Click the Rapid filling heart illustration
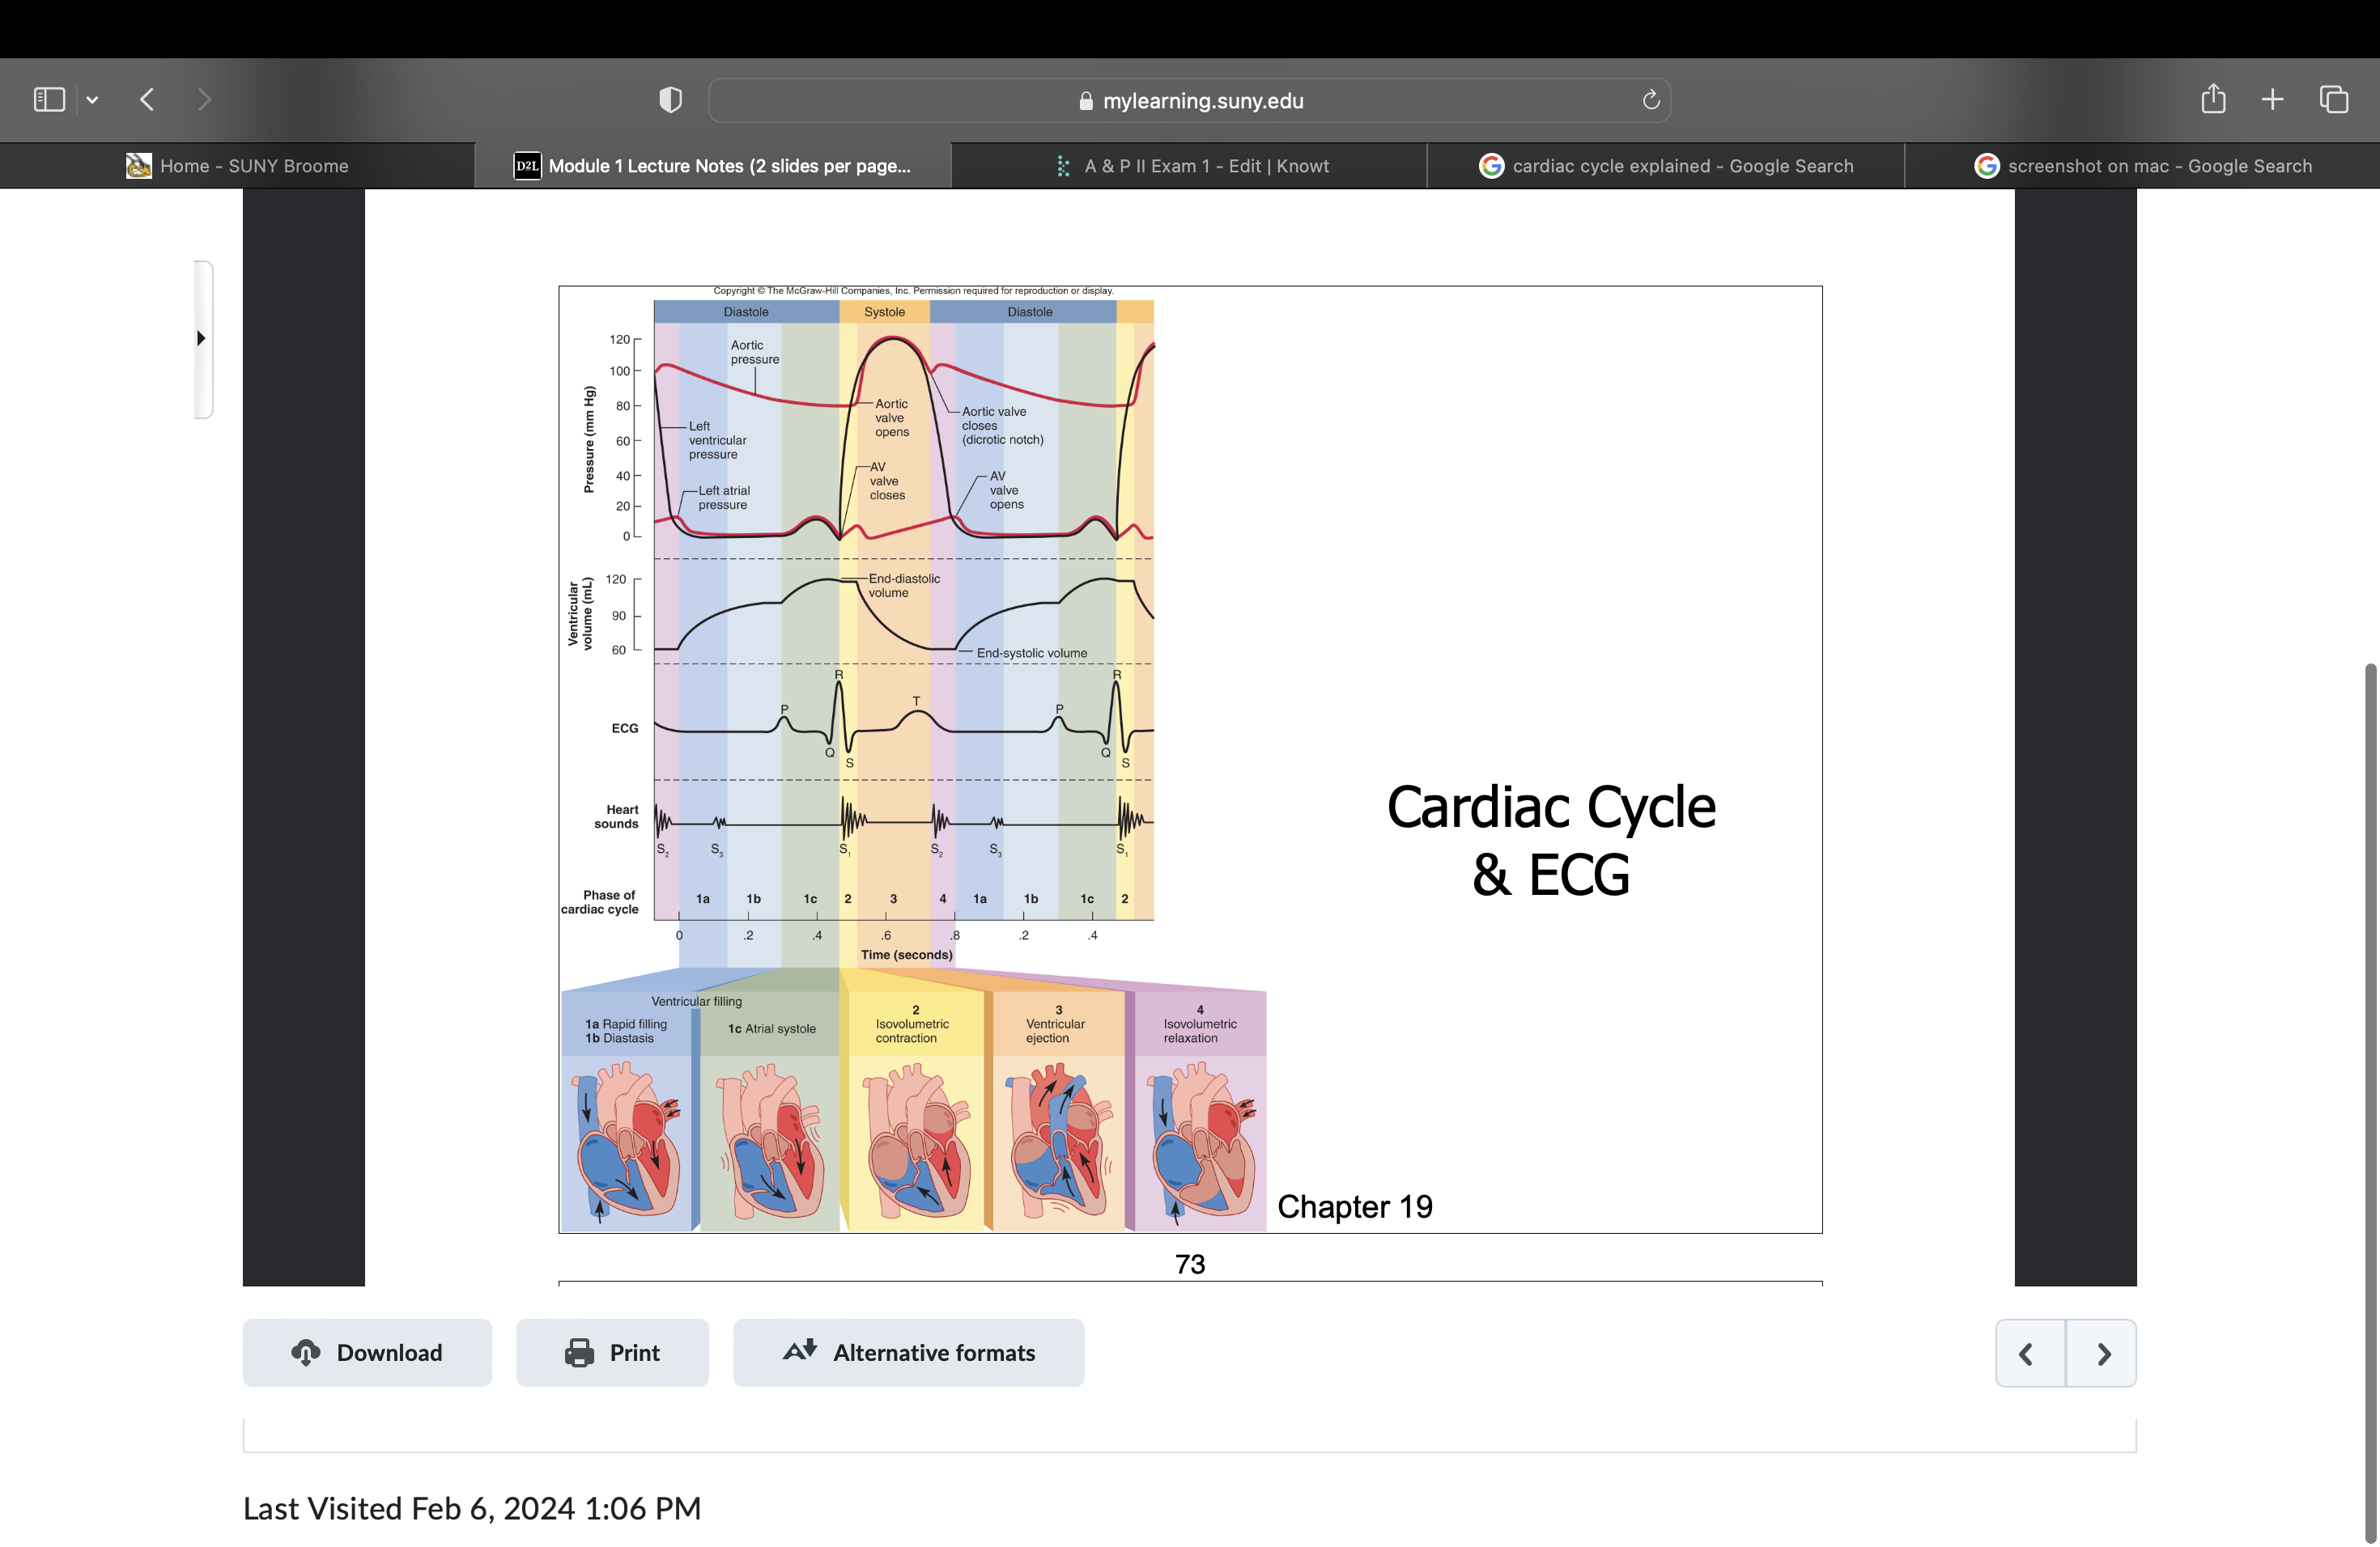Screen dimensions: 2380x1547 tap(627, 1142)
